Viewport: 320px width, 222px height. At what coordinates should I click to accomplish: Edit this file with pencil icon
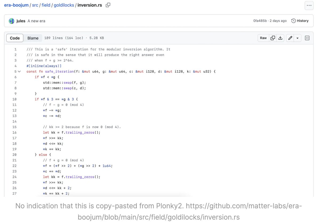click(290, 38)
